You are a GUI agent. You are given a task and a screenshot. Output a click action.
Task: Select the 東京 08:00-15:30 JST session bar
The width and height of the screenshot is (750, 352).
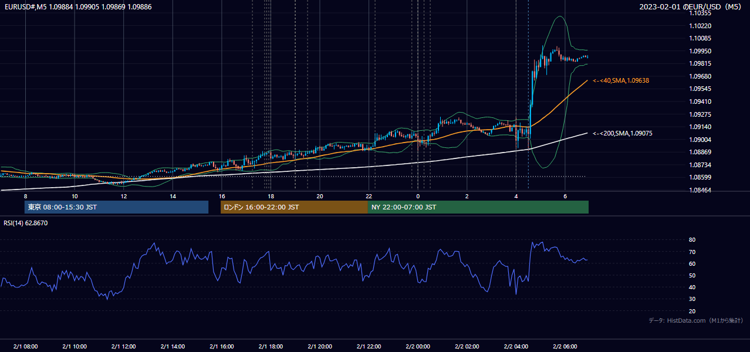(x=116, y=207)
